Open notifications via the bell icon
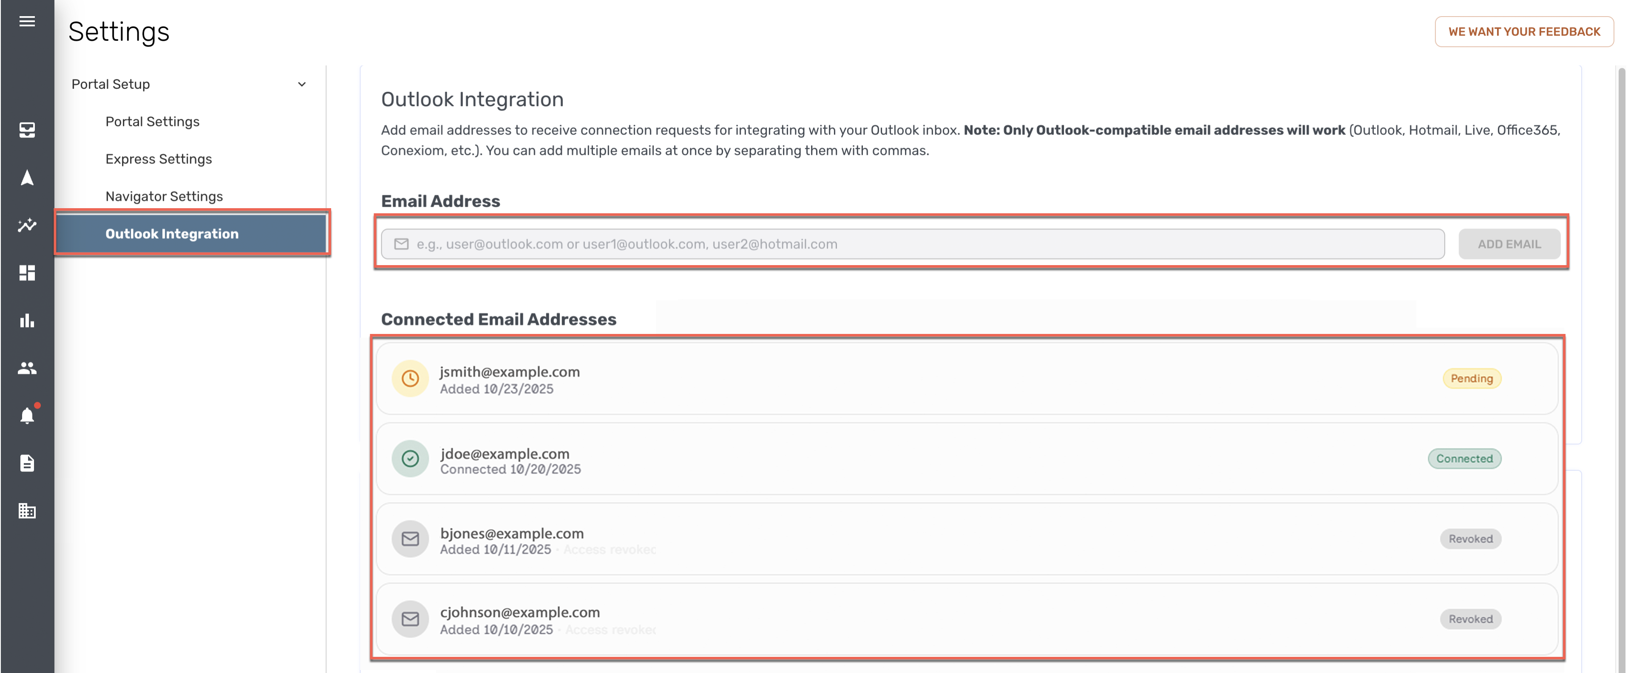The height and width of the screenshot is (673, 1628). click(x=27, y=416)
